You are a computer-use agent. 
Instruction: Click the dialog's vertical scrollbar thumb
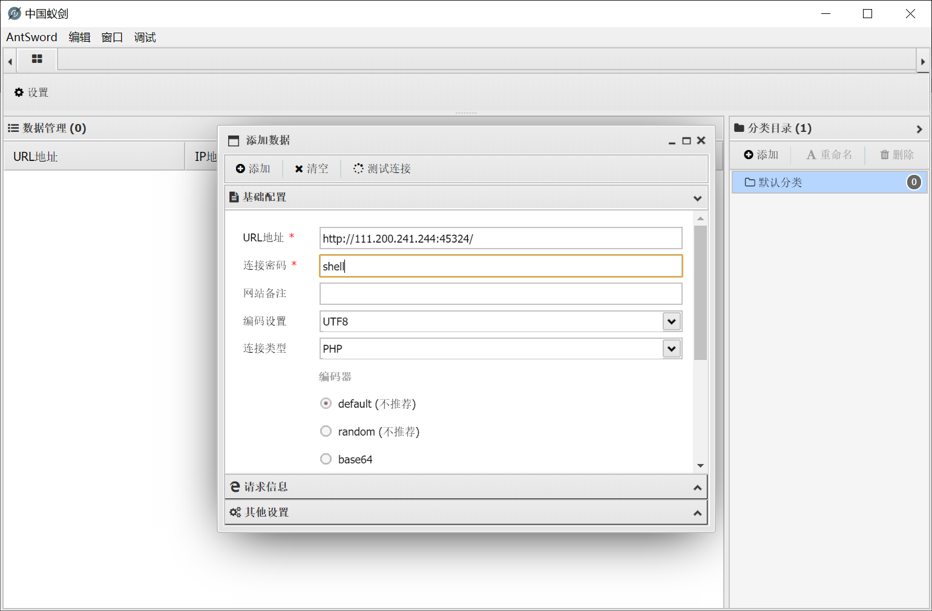click(x=700, y=293)
